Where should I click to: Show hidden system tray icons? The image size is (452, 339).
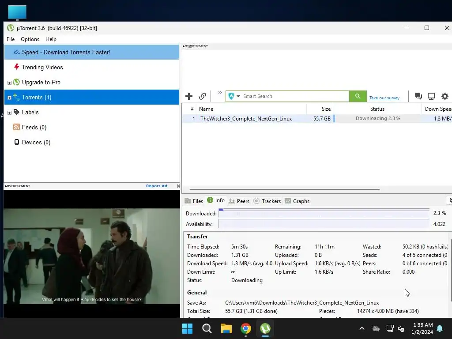point(362,328)
